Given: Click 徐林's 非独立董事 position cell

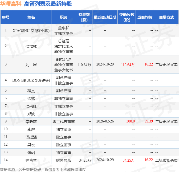Looking at the screenshot, I should [64, 99].
